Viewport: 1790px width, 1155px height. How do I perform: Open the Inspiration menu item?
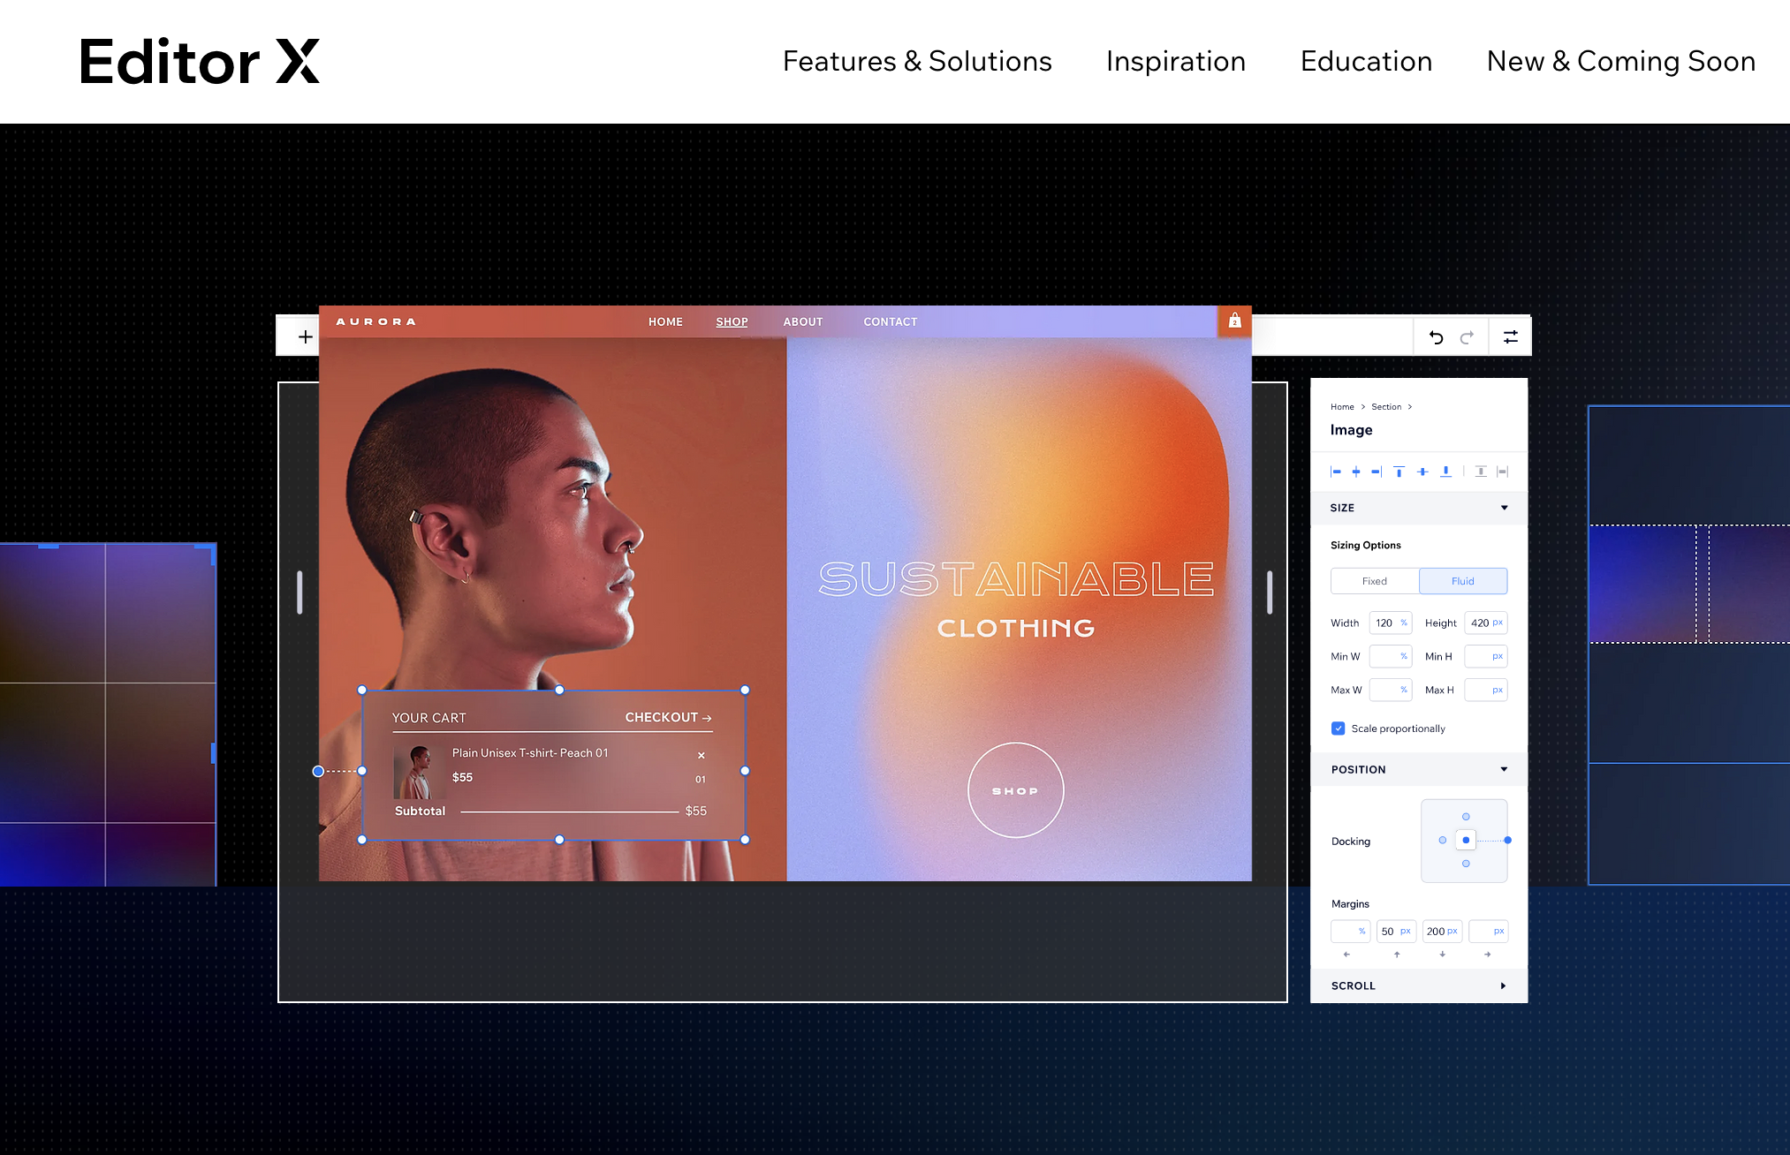1175,61
